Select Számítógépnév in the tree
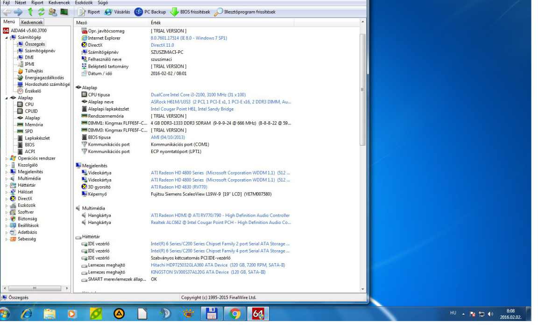Viewport: 538px width, 336px height. [40, 51]
